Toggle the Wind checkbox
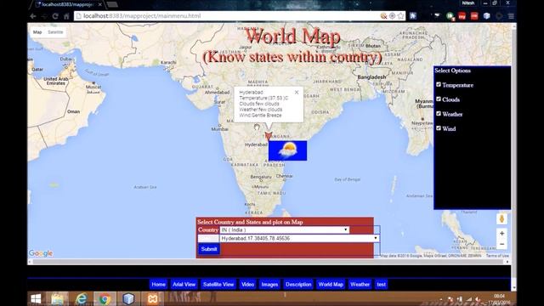 pos(439,128)
